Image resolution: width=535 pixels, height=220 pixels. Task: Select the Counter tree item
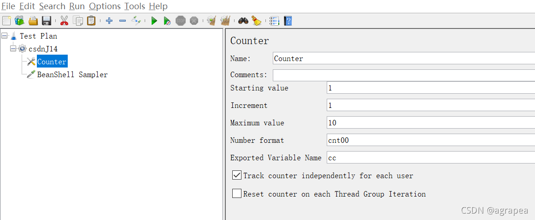pos(52,62)
